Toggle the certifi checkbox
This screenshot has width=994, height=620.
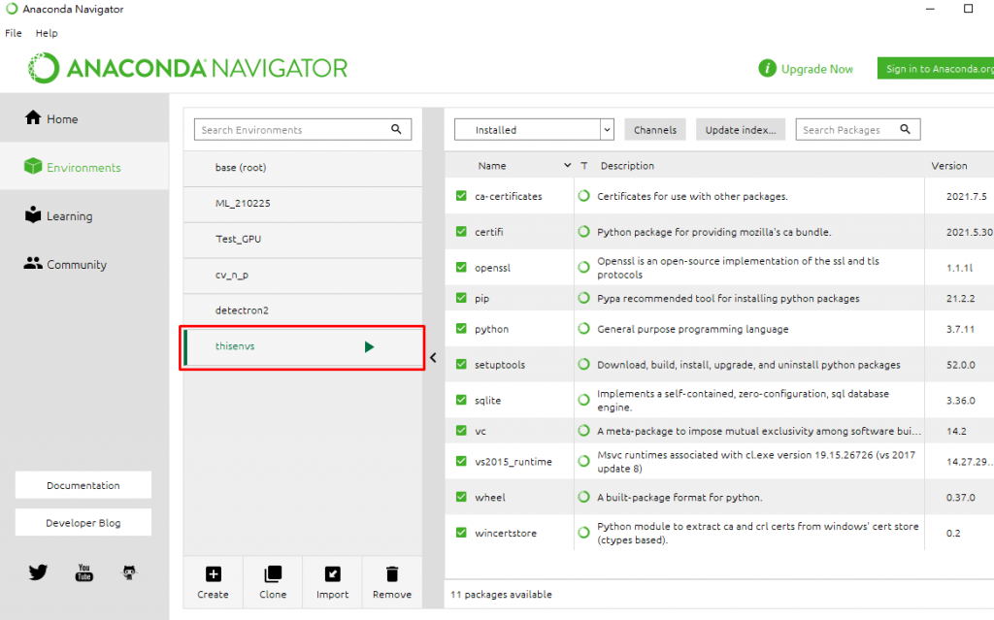(x=461, y=231)
